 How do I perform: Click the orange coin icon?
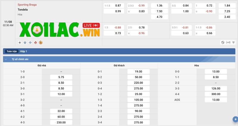tap(40, 42)
